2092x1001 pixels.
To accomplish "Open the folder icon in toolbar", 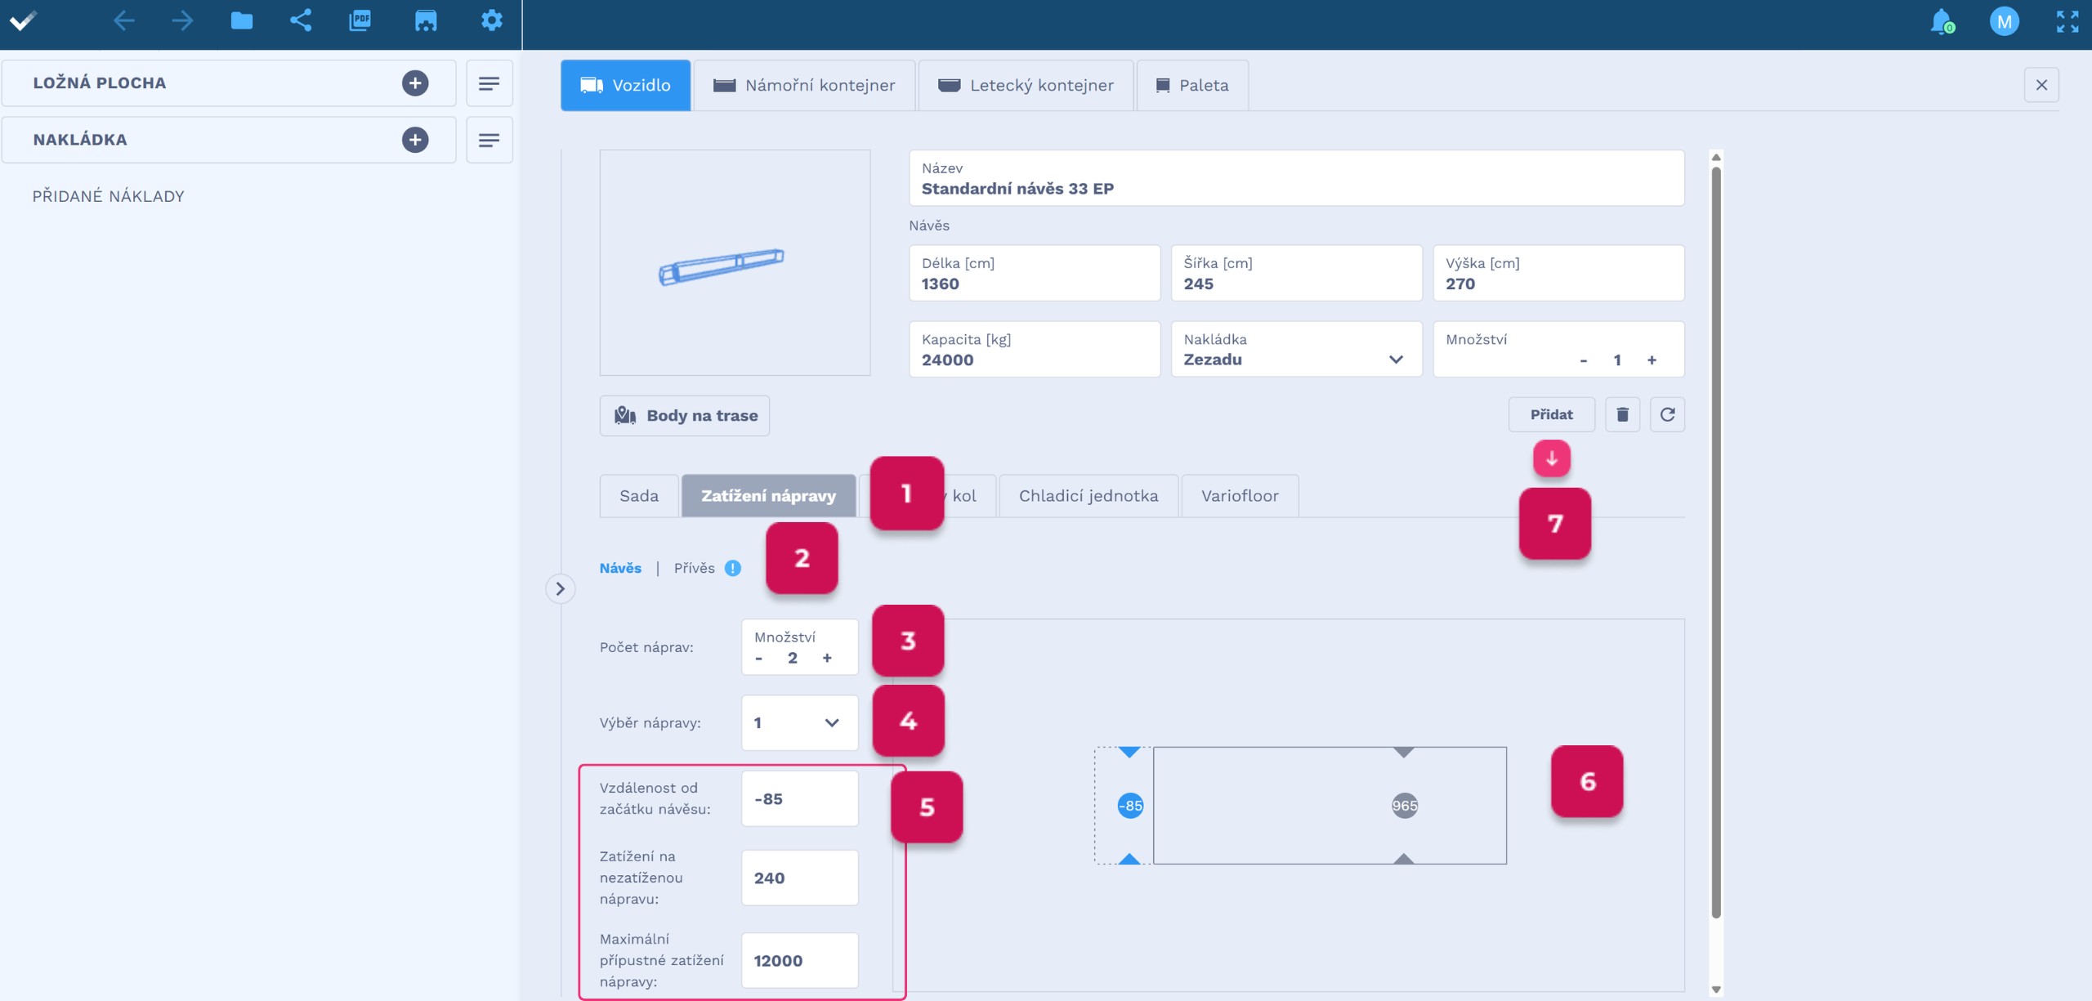I will pyautogui.click(x=241, y=20).
